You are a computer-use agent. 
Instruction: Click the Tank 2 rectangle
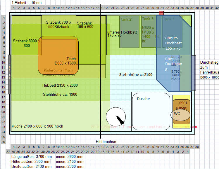tap(129, 32)
